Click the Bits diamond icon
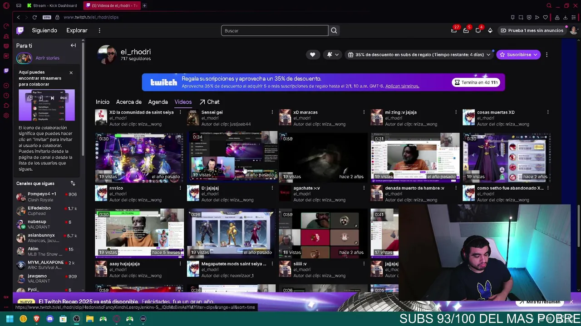Image resolution: width=581 pixels, height=326 pixels. click(490, 30)
